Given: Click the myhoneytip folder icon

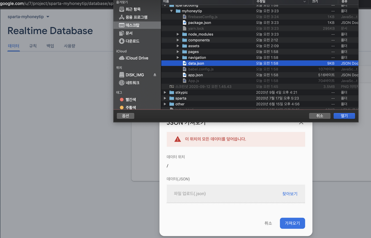Looking at the screenshot, I should pos(178,11).
